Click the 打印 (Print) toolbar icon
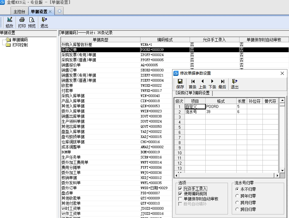289x218 pixels. (x=22, y=22)
